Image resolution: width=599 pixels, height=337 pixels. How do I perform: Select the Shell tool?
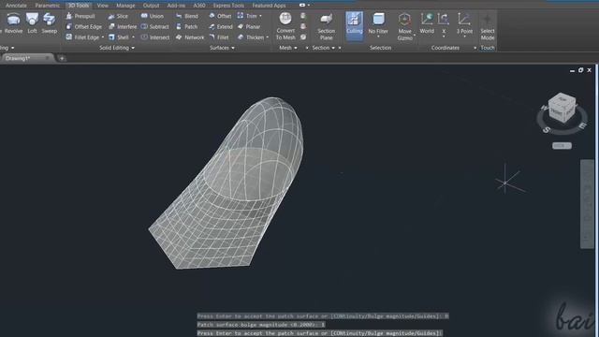[x=119, y=37]
